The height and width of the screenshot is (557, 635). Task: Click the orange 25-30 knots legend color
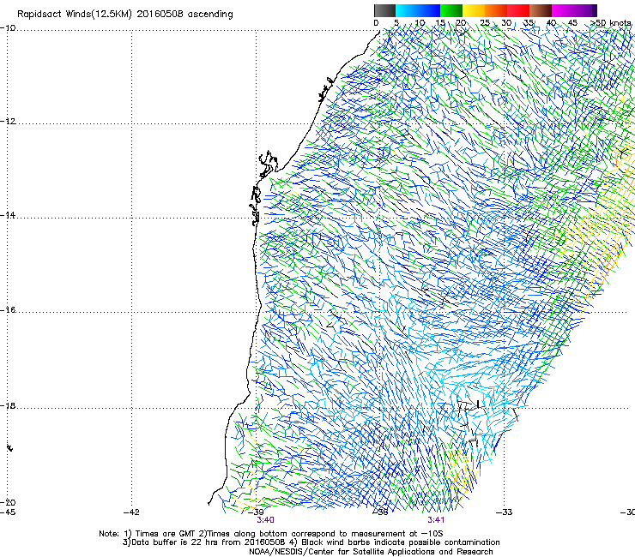(496, 10)
